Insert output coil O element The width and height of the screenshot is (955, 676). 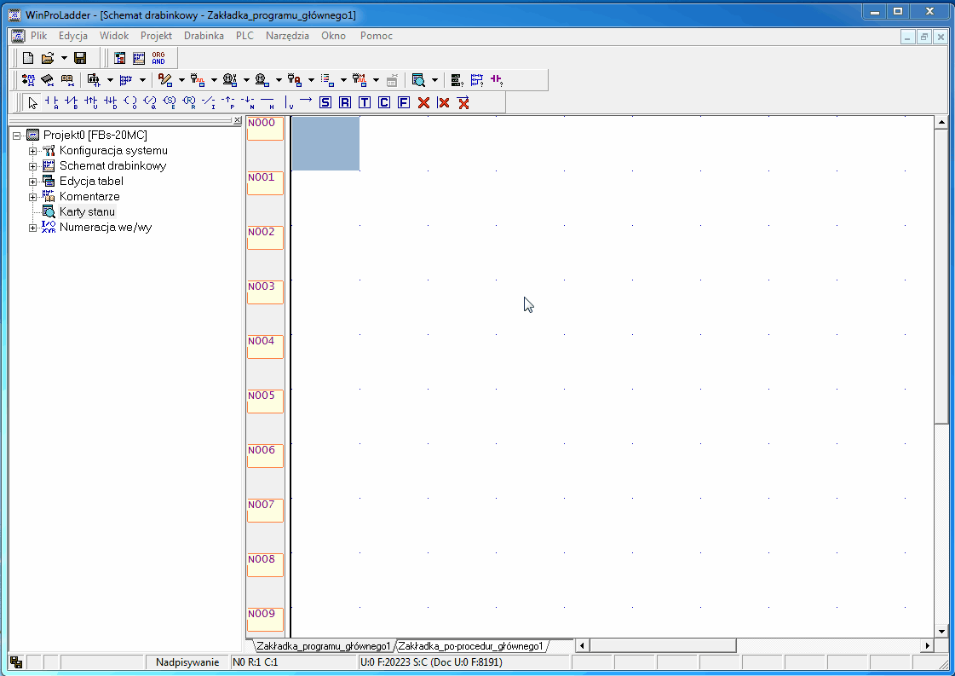130,102
